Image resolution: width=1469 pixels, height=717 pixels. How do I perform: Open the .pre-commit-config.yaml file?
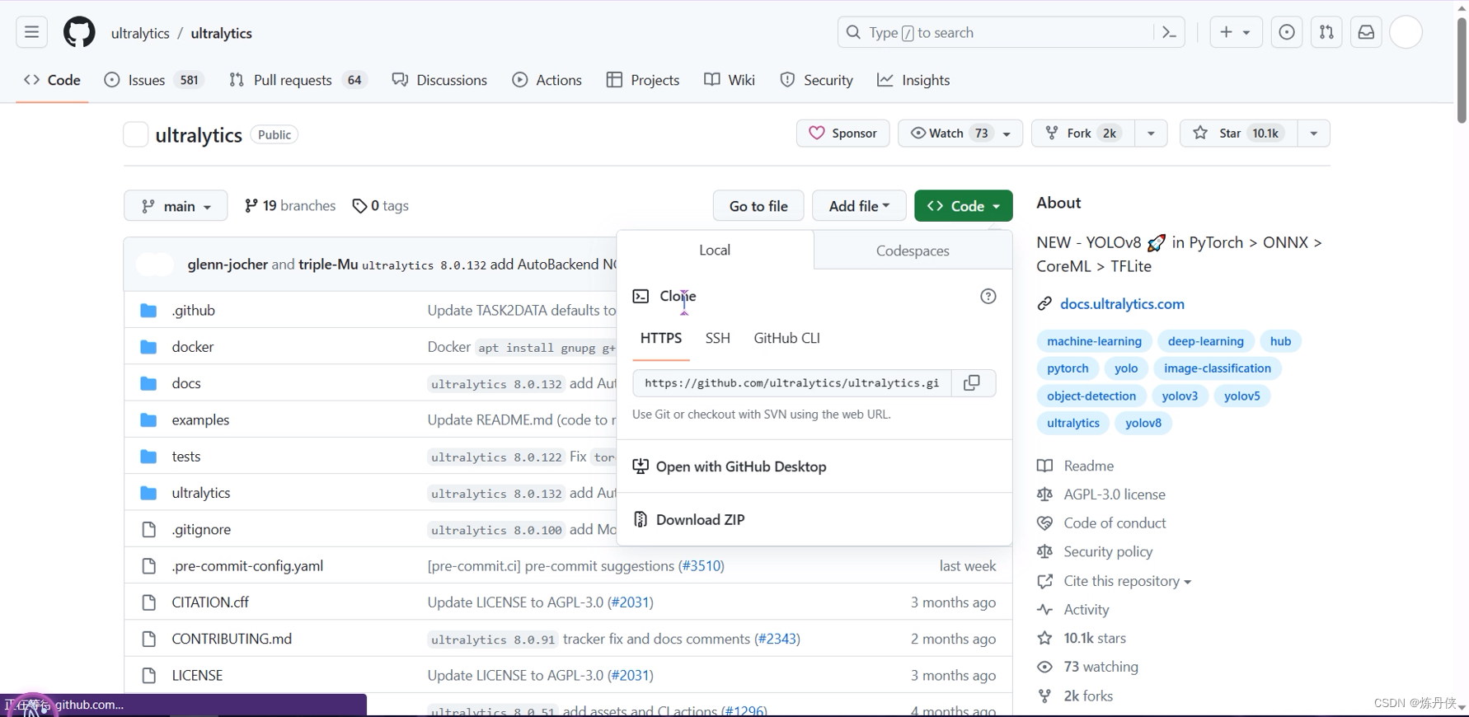247,565
